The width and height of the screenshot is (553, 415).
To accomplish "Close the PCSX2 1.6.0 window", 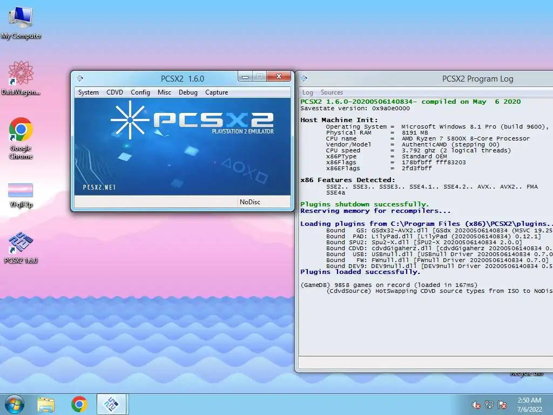I will tap(279, 76).
